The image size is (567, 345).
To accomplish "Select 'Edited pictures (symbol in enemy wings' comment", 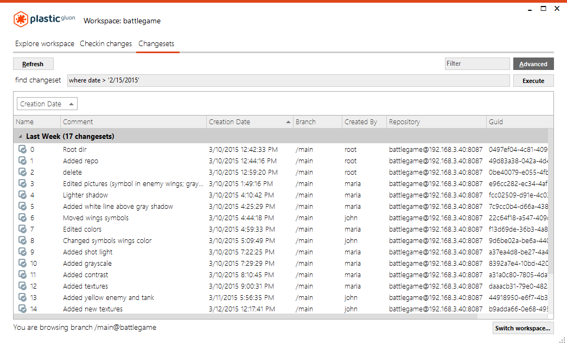I will 133,184.
